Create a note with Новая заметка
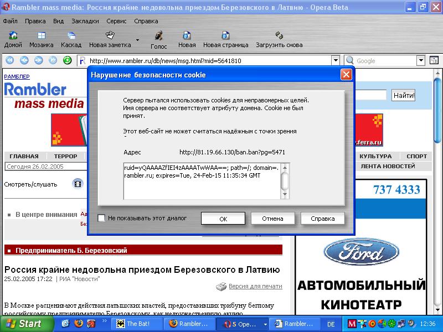 click(x=110, y=39)
